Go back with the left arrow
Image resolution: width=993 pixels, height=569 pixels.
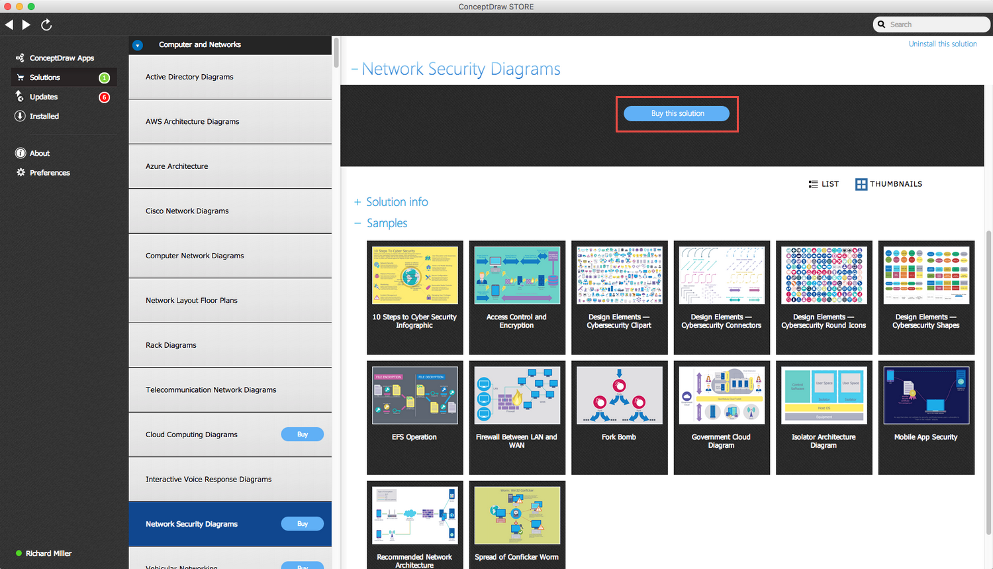click(x=9, y=25)
